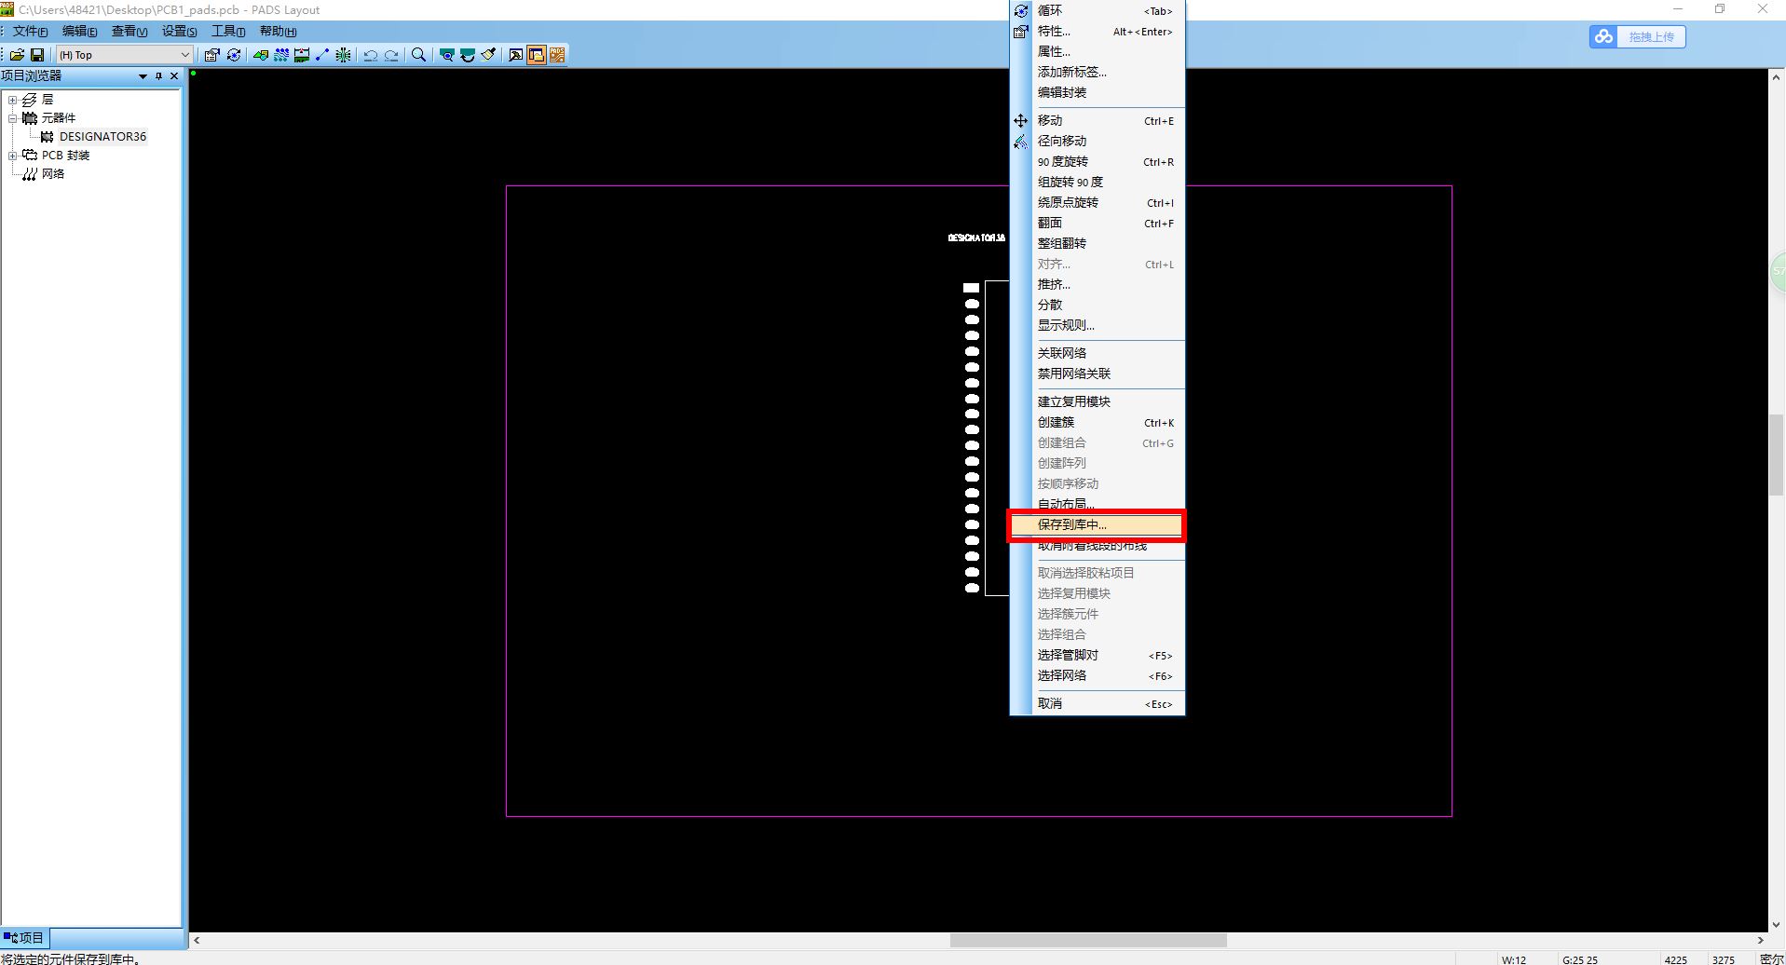Open the BGA toolbar icon
Screen dimensions: 1786x965
pos(344,55)
